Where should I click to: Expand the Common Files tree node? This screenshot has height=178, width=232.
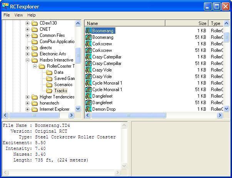tap(27, 35)
